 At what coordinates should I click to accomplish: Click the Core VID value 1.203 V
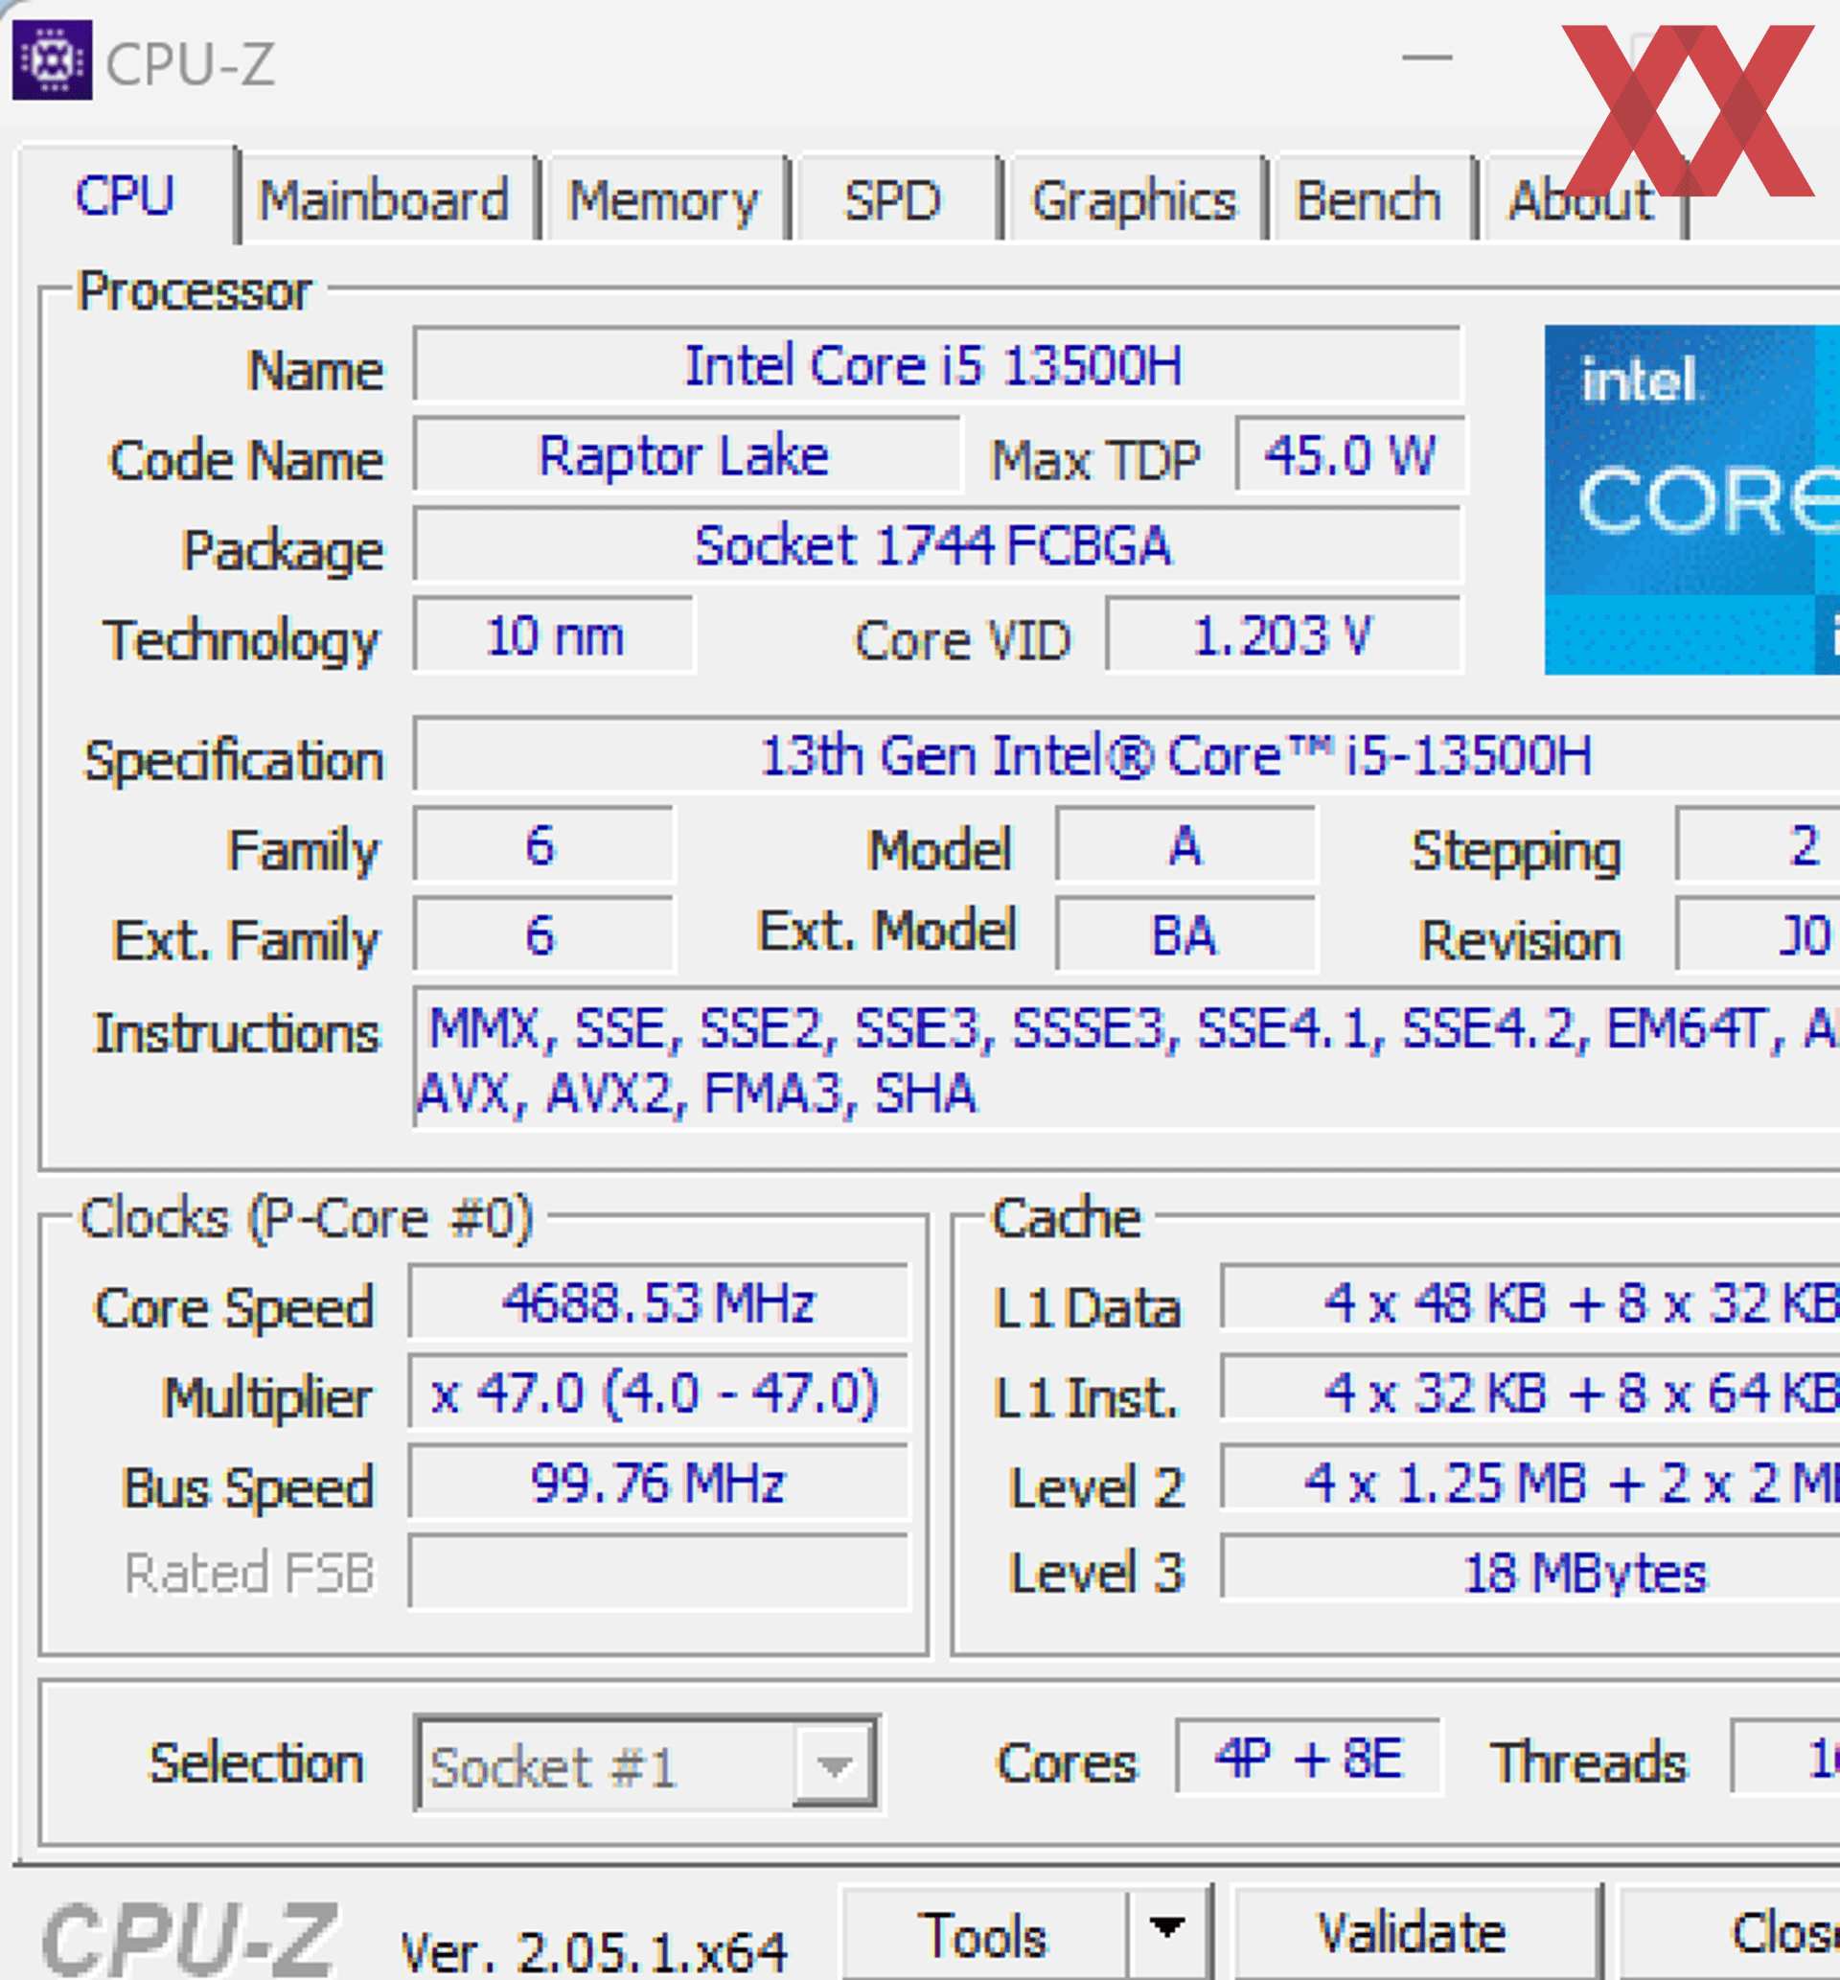point(1283,636)
